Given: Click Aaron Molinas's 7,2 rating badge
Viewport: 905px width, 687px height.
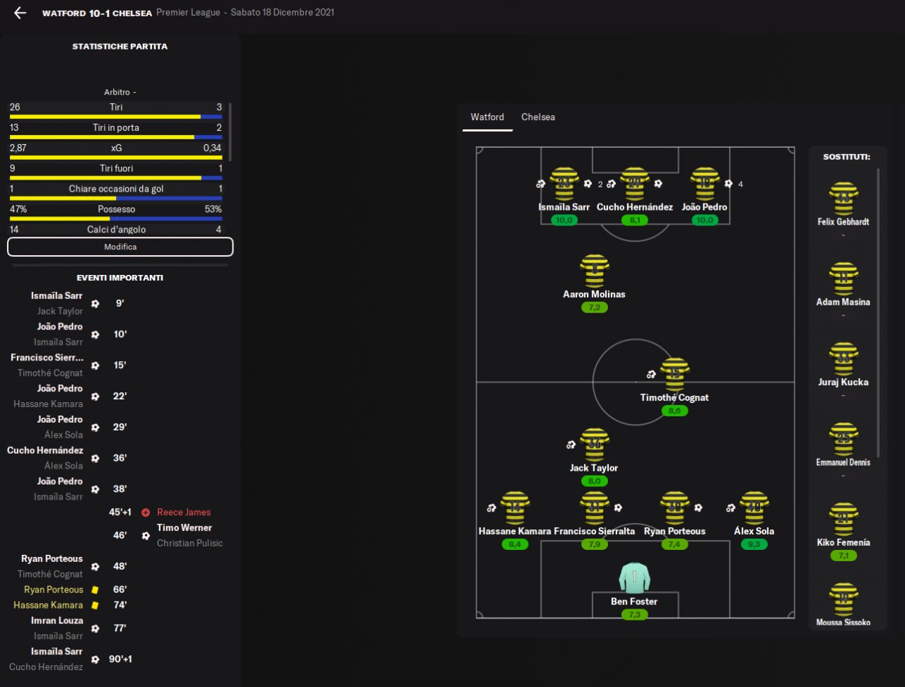Looking at the screenshot, I should [595, 307].
